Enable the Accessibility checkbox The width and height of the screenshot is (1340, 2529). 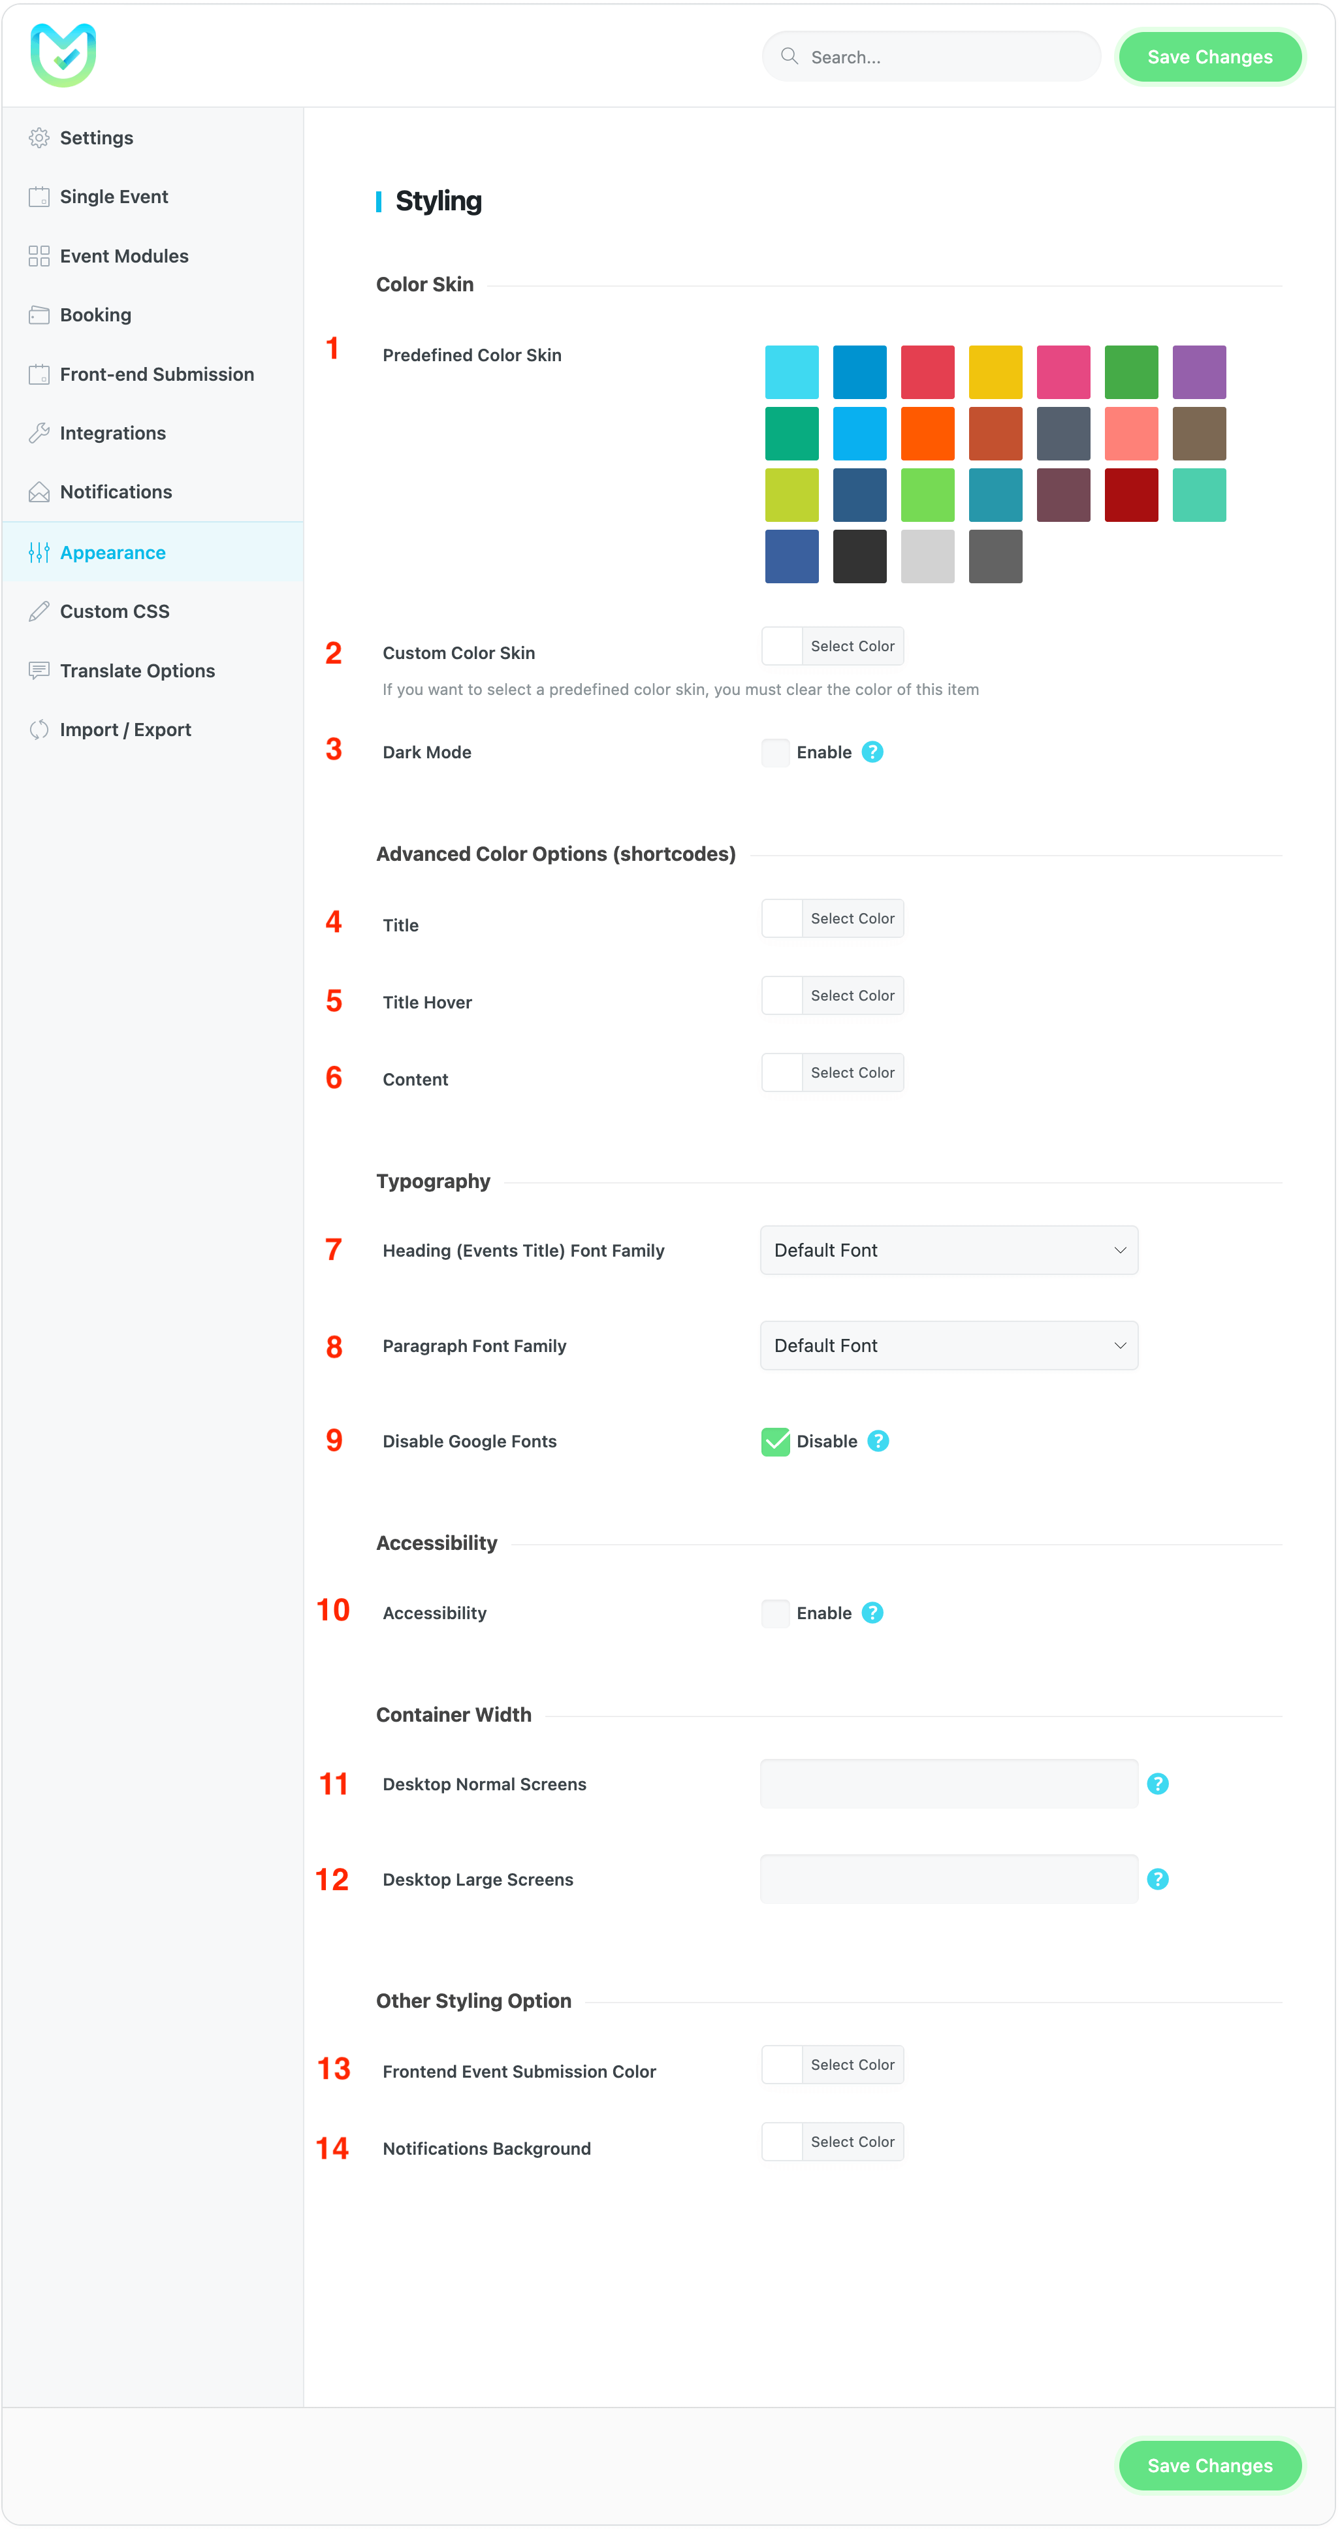(x=776, y=1613)
